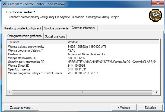Click the horizontal scrollbar left arrow
Viewport: 165px width, 112px height.
(x=9, y=92)
